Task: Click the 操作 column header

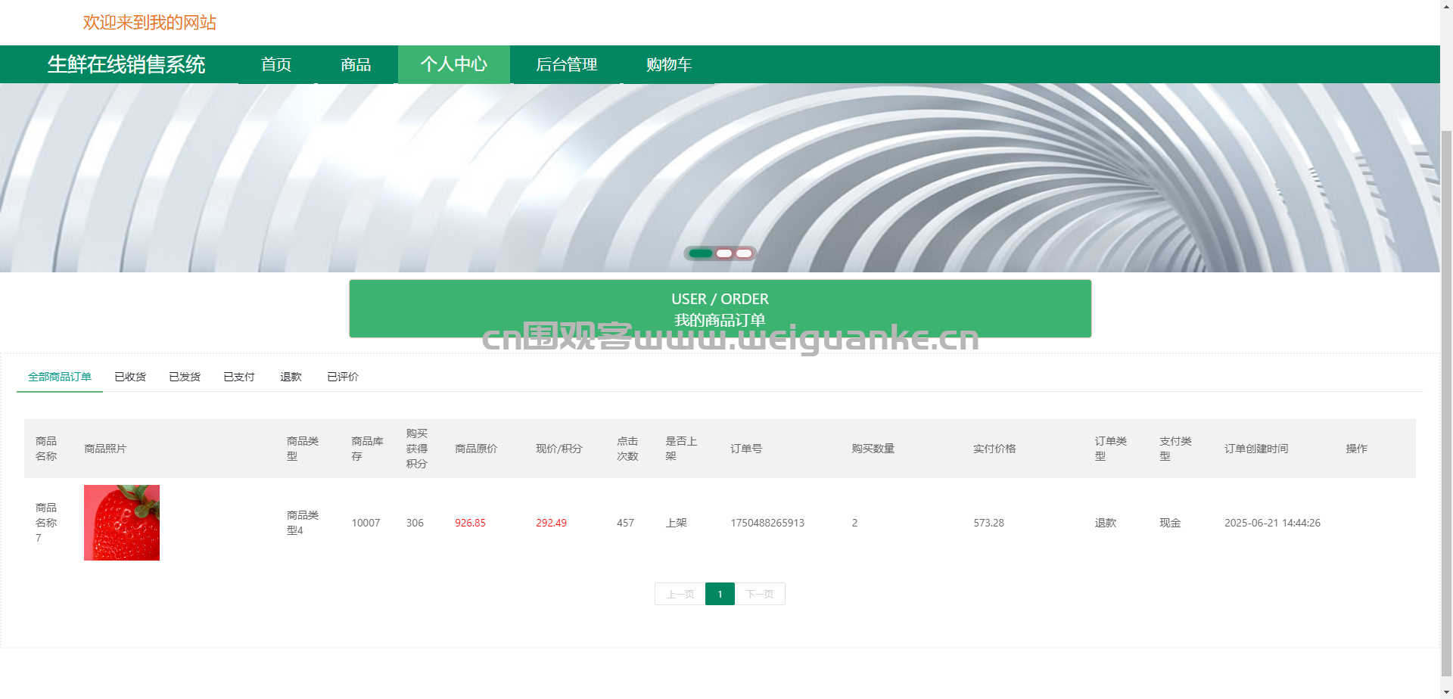Action: [x=1356, y=449]
